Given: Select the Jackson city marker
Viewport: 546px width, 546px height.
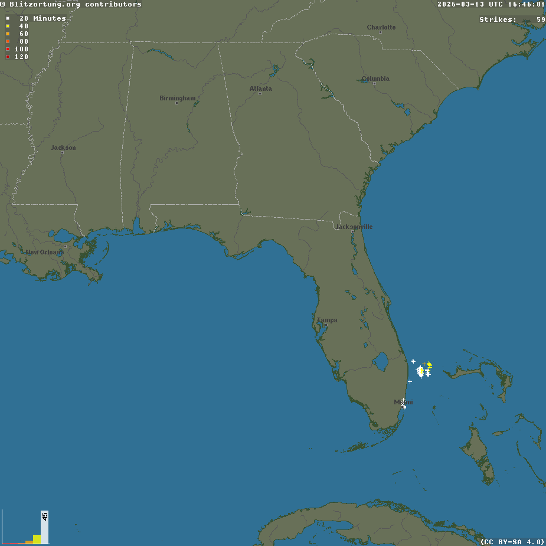Looking at the screenshot, I should [62, 152].
